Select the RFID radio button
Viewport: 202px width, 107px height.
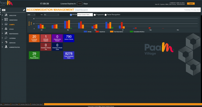coord(71,15)
